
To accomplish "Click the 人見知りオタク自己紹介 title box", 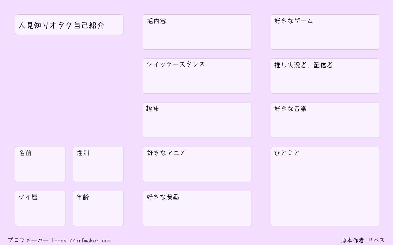I will point(69,24).
